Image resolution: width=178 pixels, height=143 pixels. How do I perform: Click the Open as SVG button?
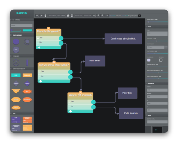pos(52,16)
